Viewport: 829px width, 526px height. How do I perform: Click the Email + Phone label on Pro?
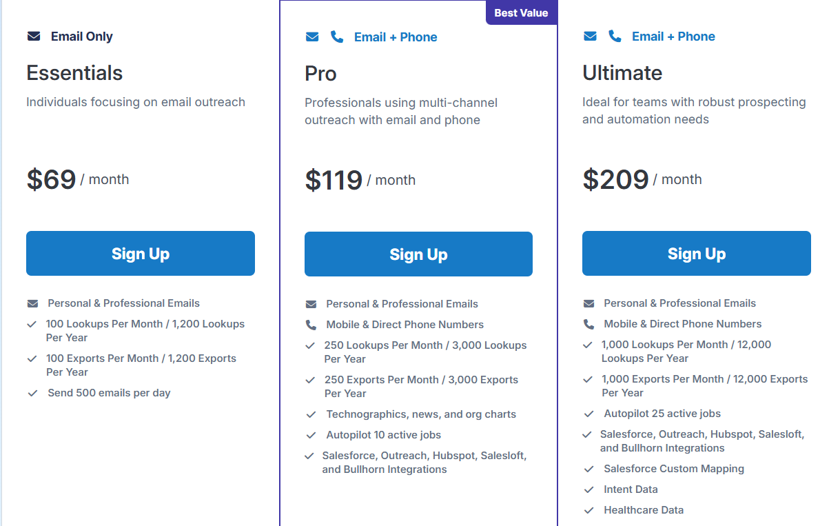(396, 37)
